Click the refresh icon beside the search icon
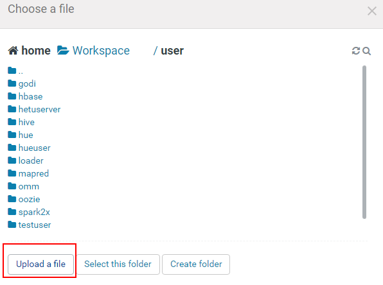This screenshot has width=383, height=285. point(356,51)
